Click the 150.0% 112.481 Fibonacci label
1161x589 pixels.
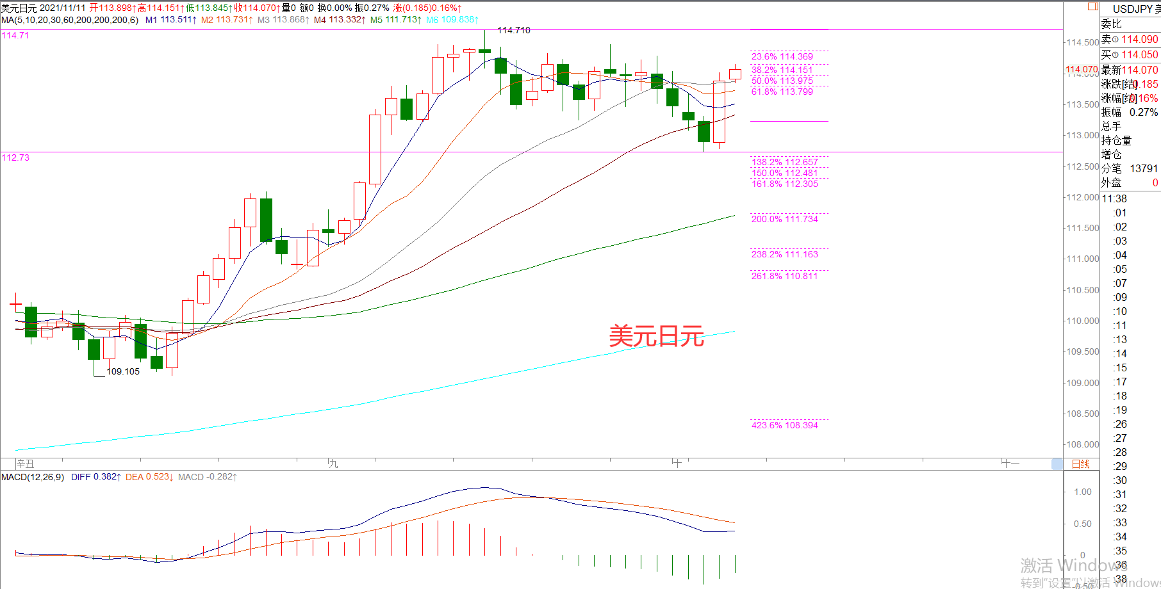[784, 173]
